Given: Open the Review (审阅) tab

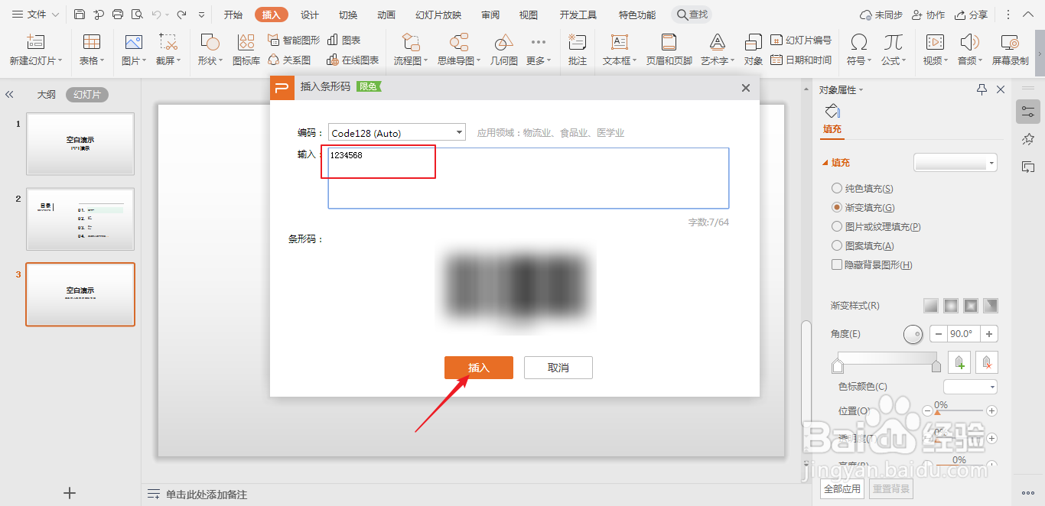Looking at the screenshot, I should point(490,15).
